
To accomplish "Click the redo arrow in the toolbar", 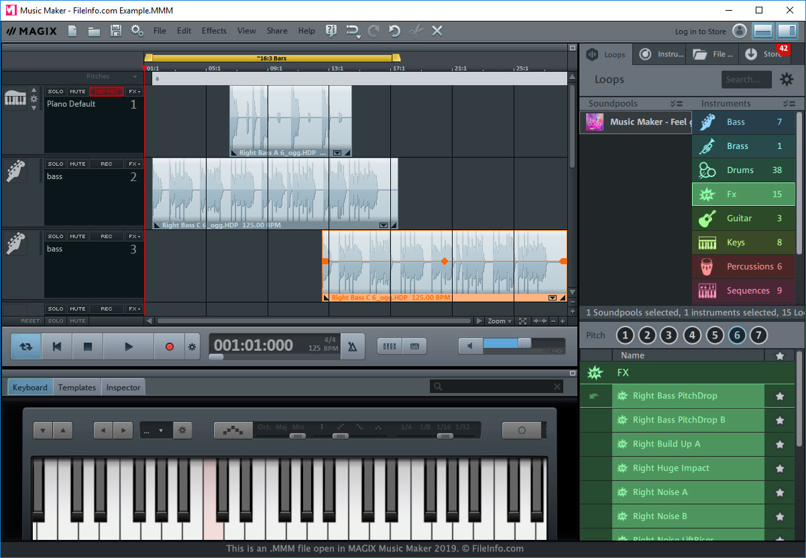I will pos(373,31).
